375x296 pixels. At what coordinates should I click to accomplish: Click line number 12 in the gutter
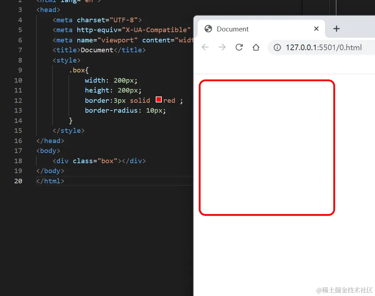pyautogui.click(x=18, y=101)
